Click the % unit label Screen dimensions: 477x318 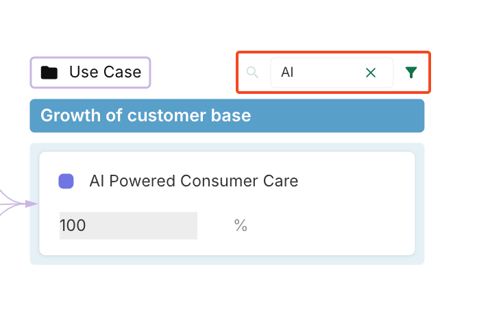pos(241,225)
